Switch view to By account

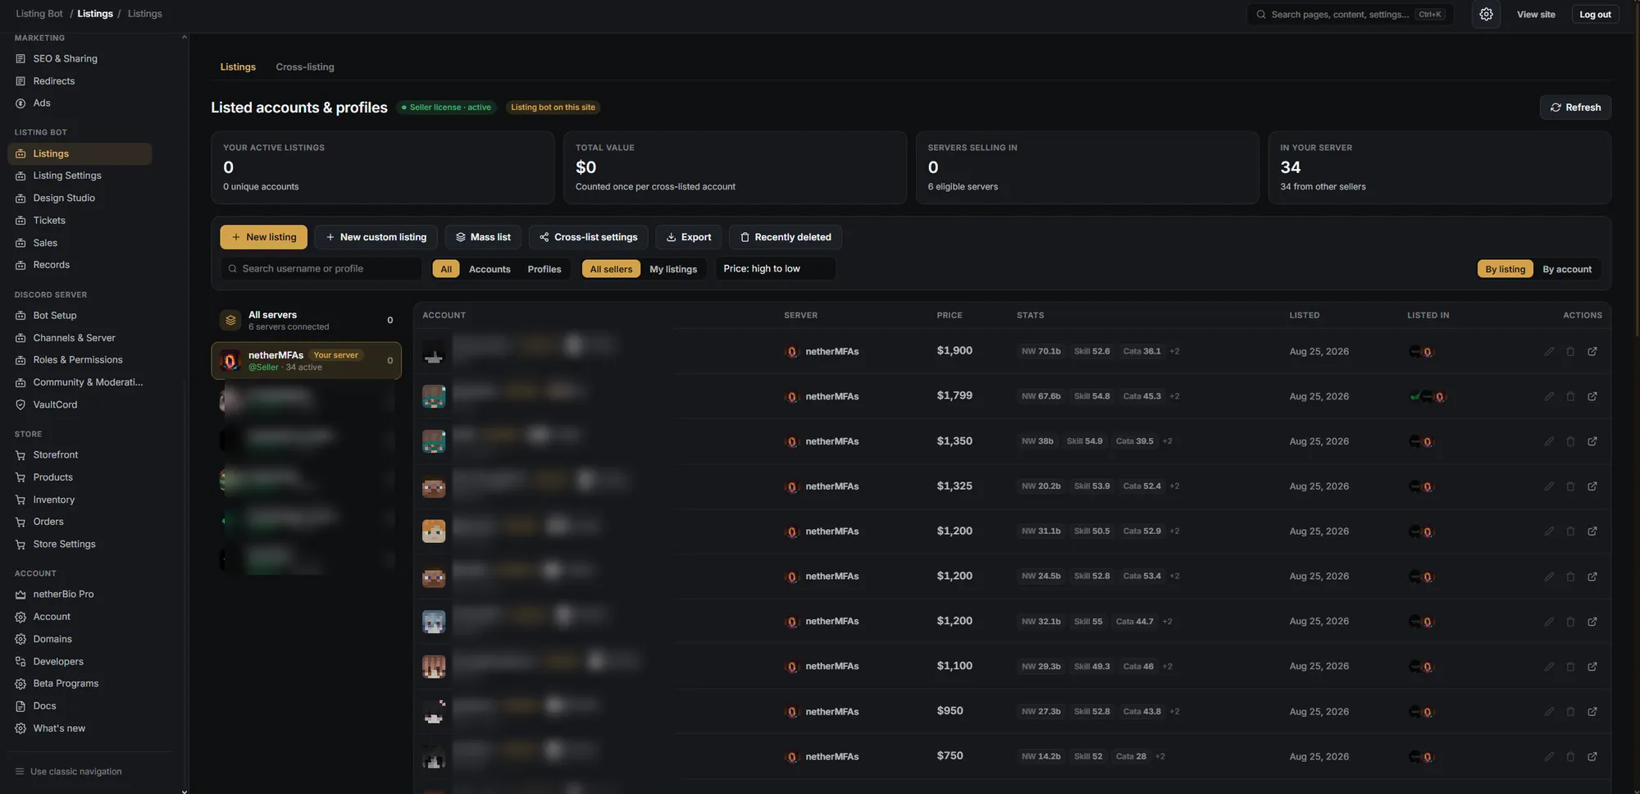(x=1567, y=269)
